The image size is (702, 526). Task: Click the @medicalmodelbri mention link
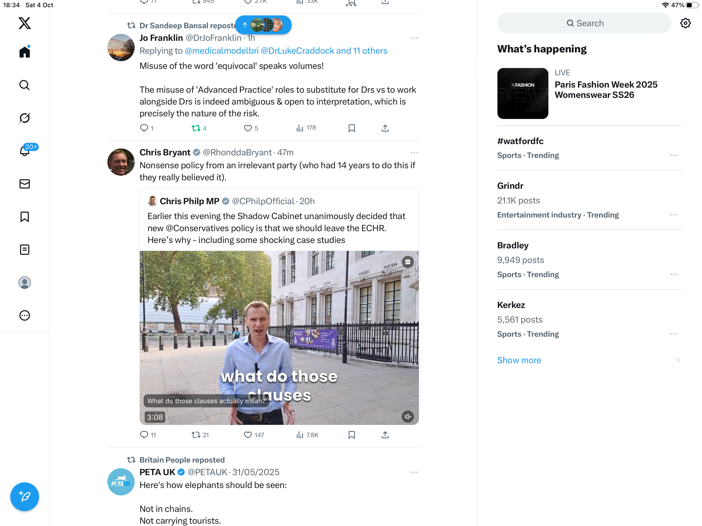[221, 51]
